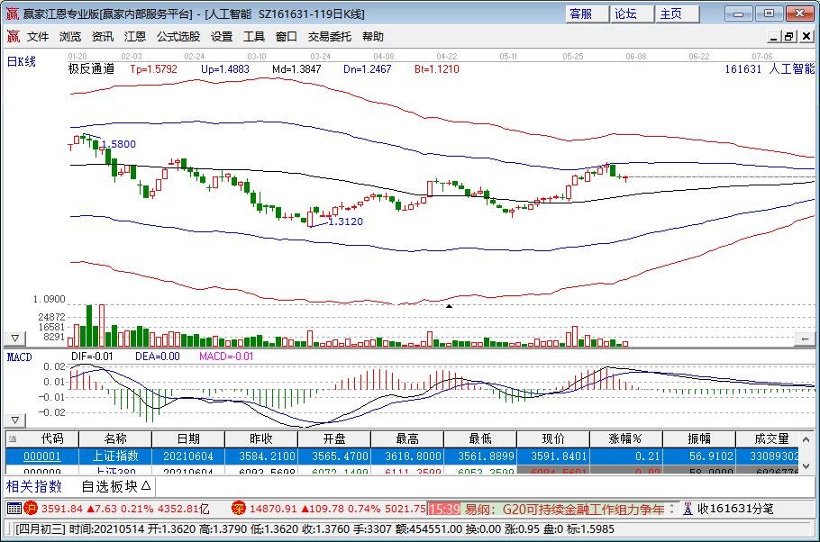Click the 论坛 button in title bar

631,14
